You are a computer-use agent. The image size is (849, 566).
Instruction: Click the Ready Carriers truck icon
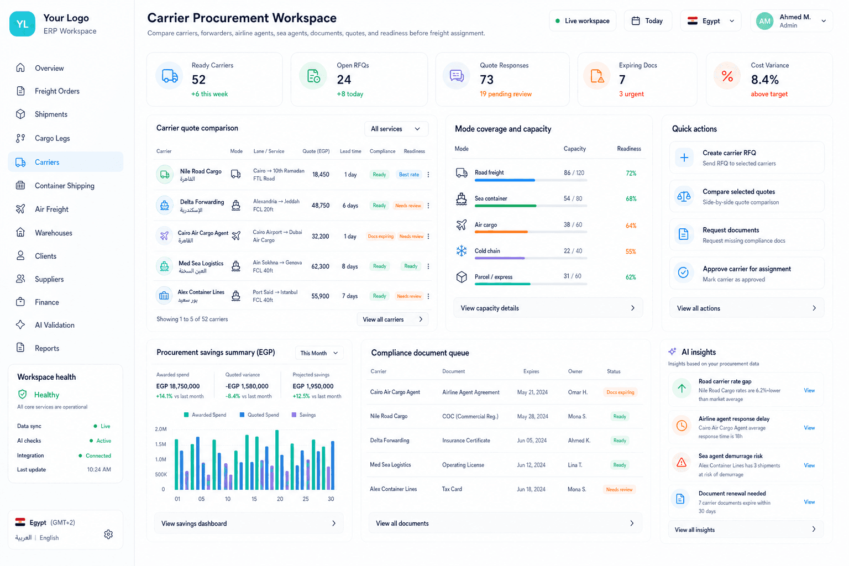point(170,76)
